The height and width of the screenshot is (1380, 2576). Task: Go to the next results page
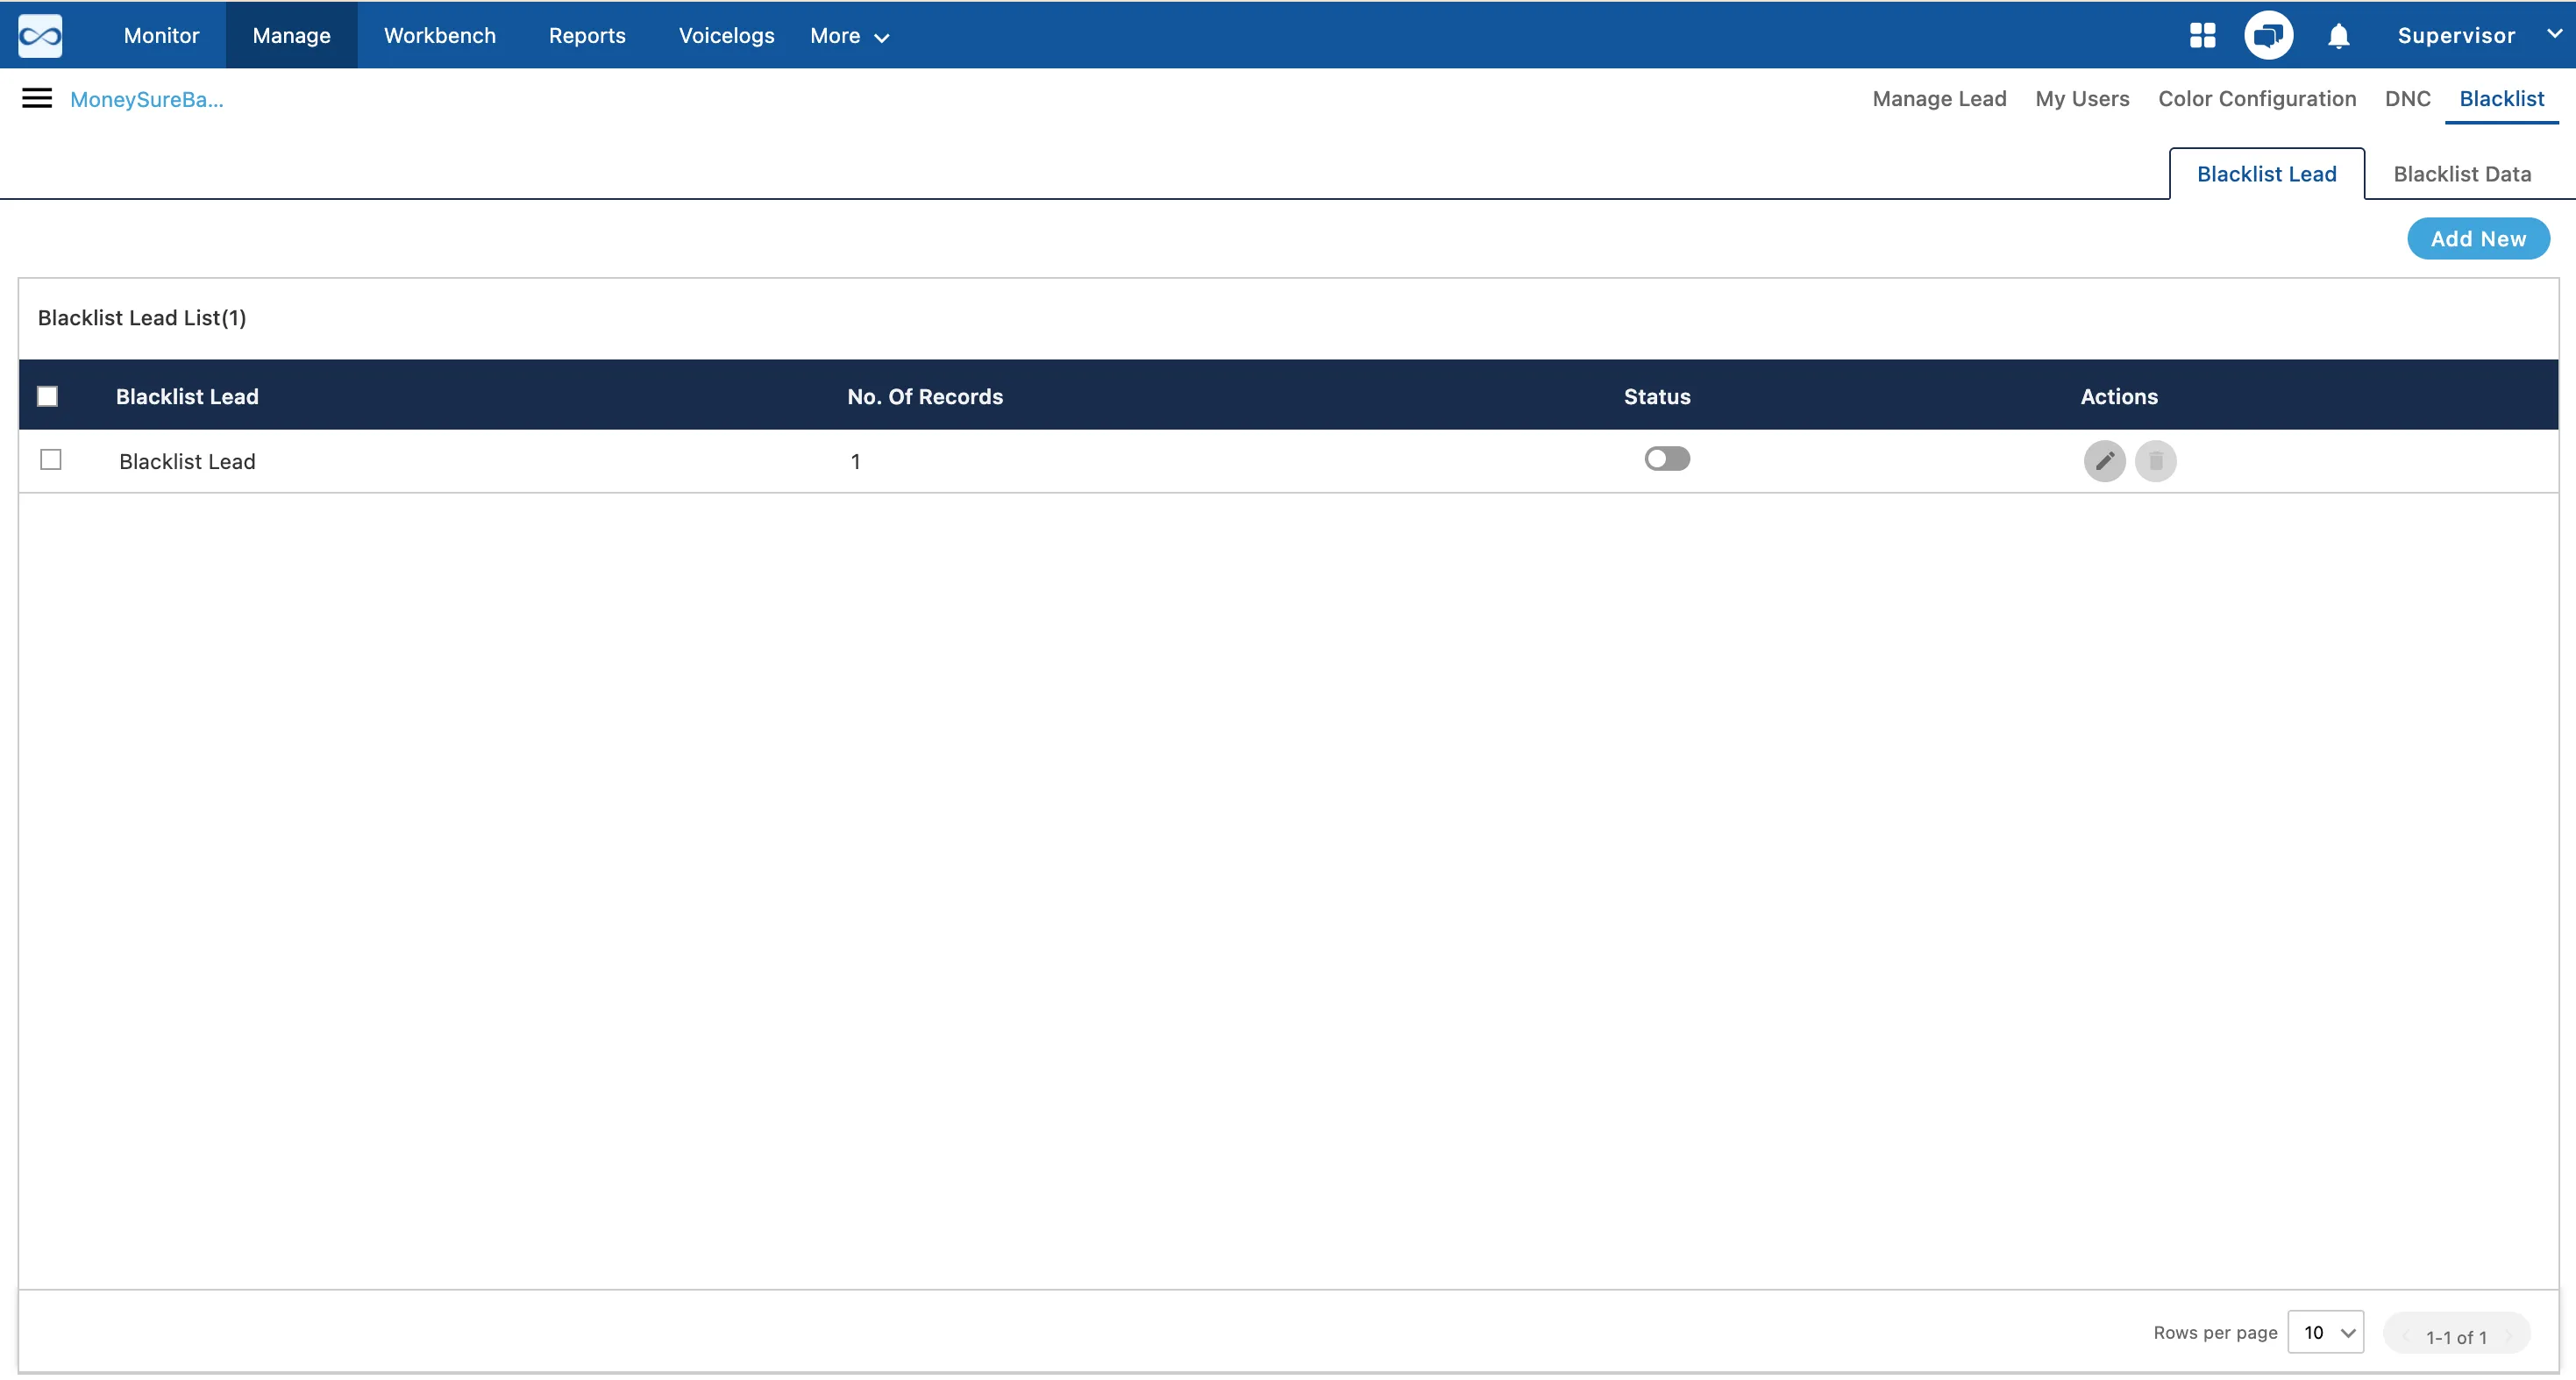pos(2507,1336)
